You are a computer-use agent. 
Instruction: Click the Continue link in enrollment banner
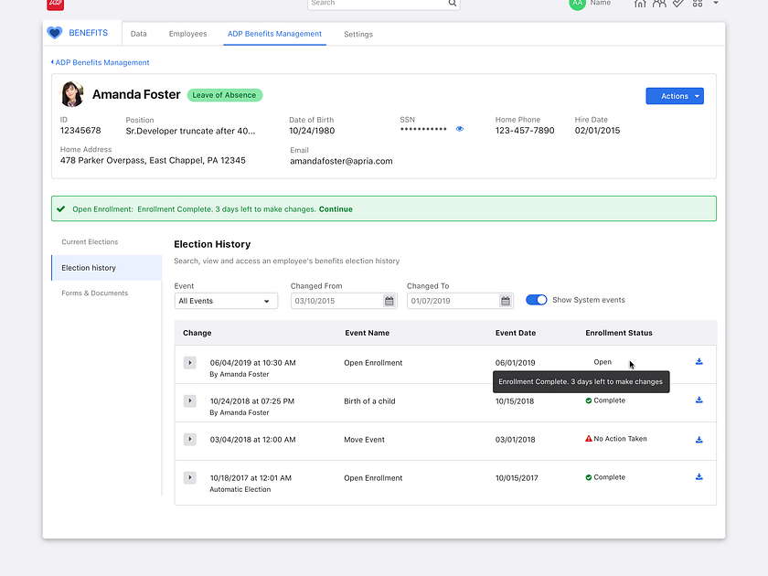(x=336, y=208)
